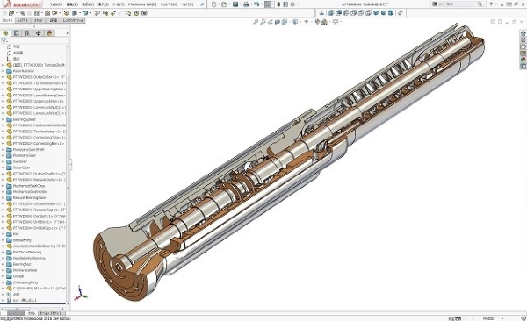
Task: Save the assembly with the Save icon
Action: (235, 4)
